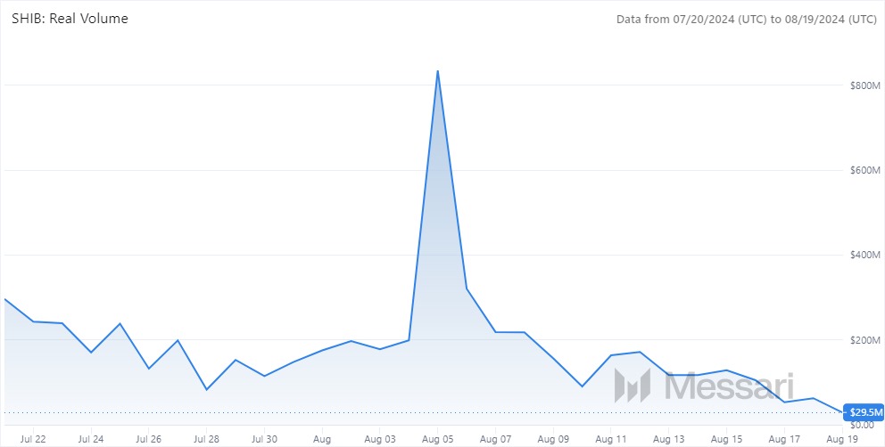
Task: Click the $200M y-axis label
Action: point(864,340)
